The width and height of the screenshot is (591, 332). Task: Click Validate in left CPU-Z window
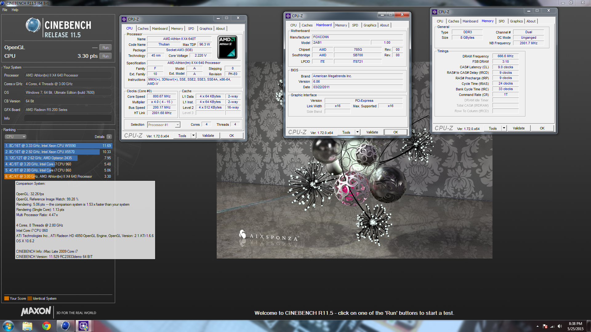208,136
